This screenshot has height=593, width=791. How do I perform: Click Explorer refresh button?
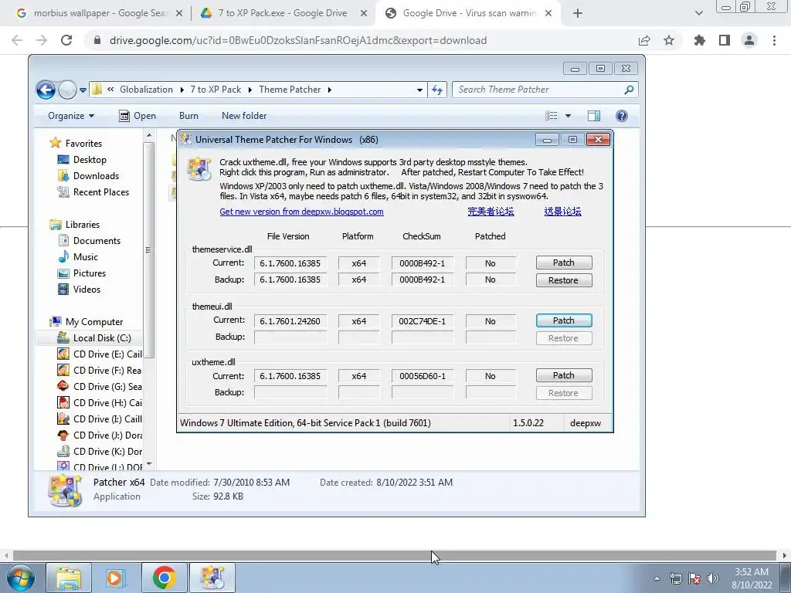(437, 90)
